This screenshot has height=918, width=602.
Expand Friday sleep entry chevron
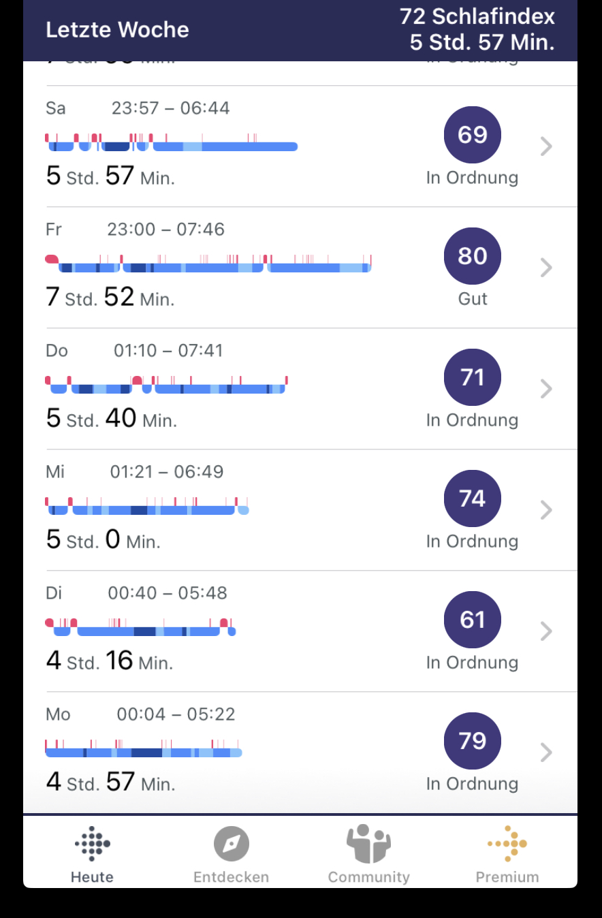tap(546, 268)
